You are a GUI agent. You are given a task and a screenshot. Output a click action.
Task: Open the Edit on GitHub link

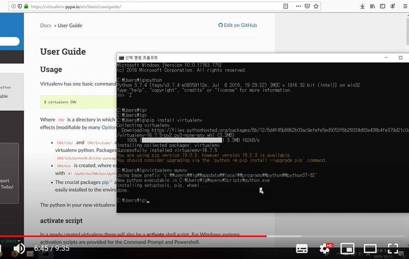(238, 25)
